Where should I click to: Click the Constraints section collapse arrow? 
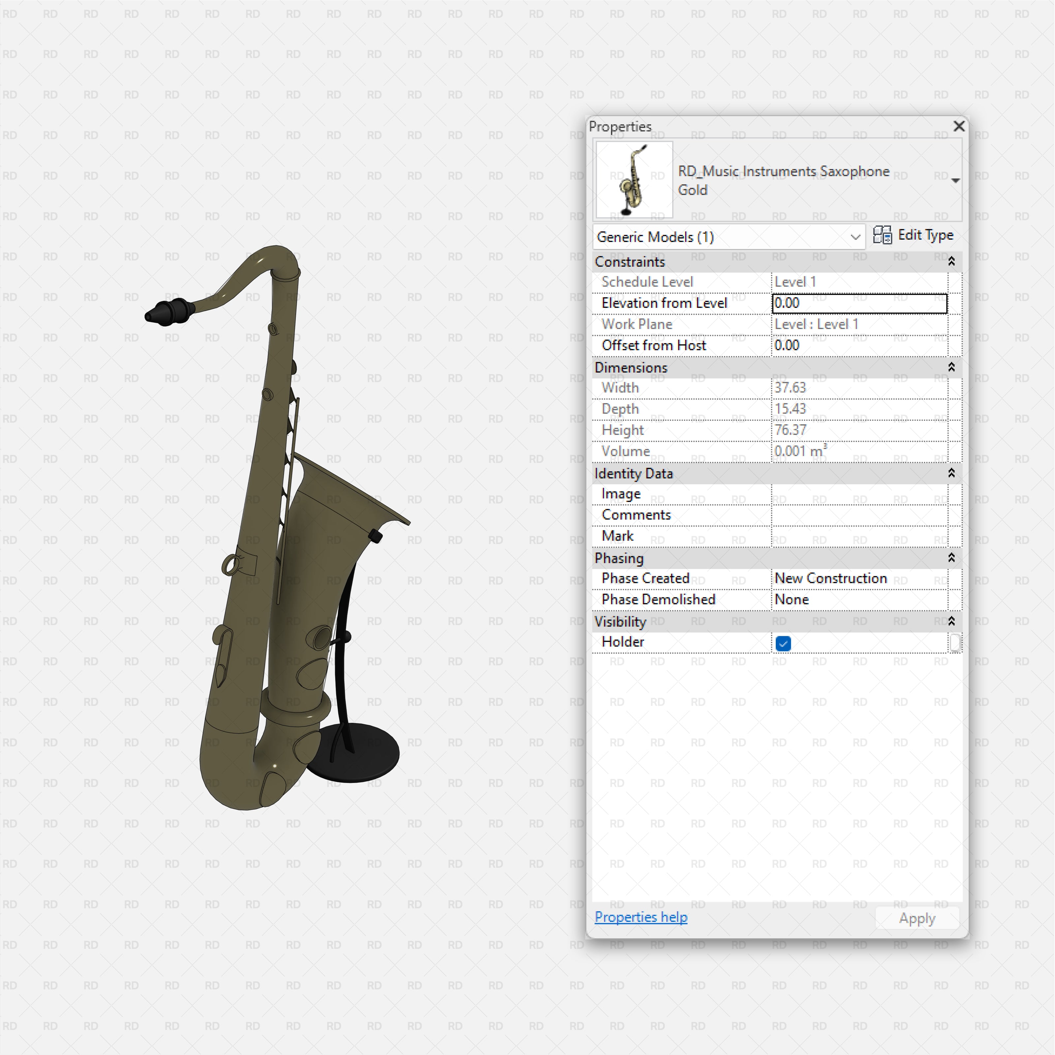(x=951, y=262)
